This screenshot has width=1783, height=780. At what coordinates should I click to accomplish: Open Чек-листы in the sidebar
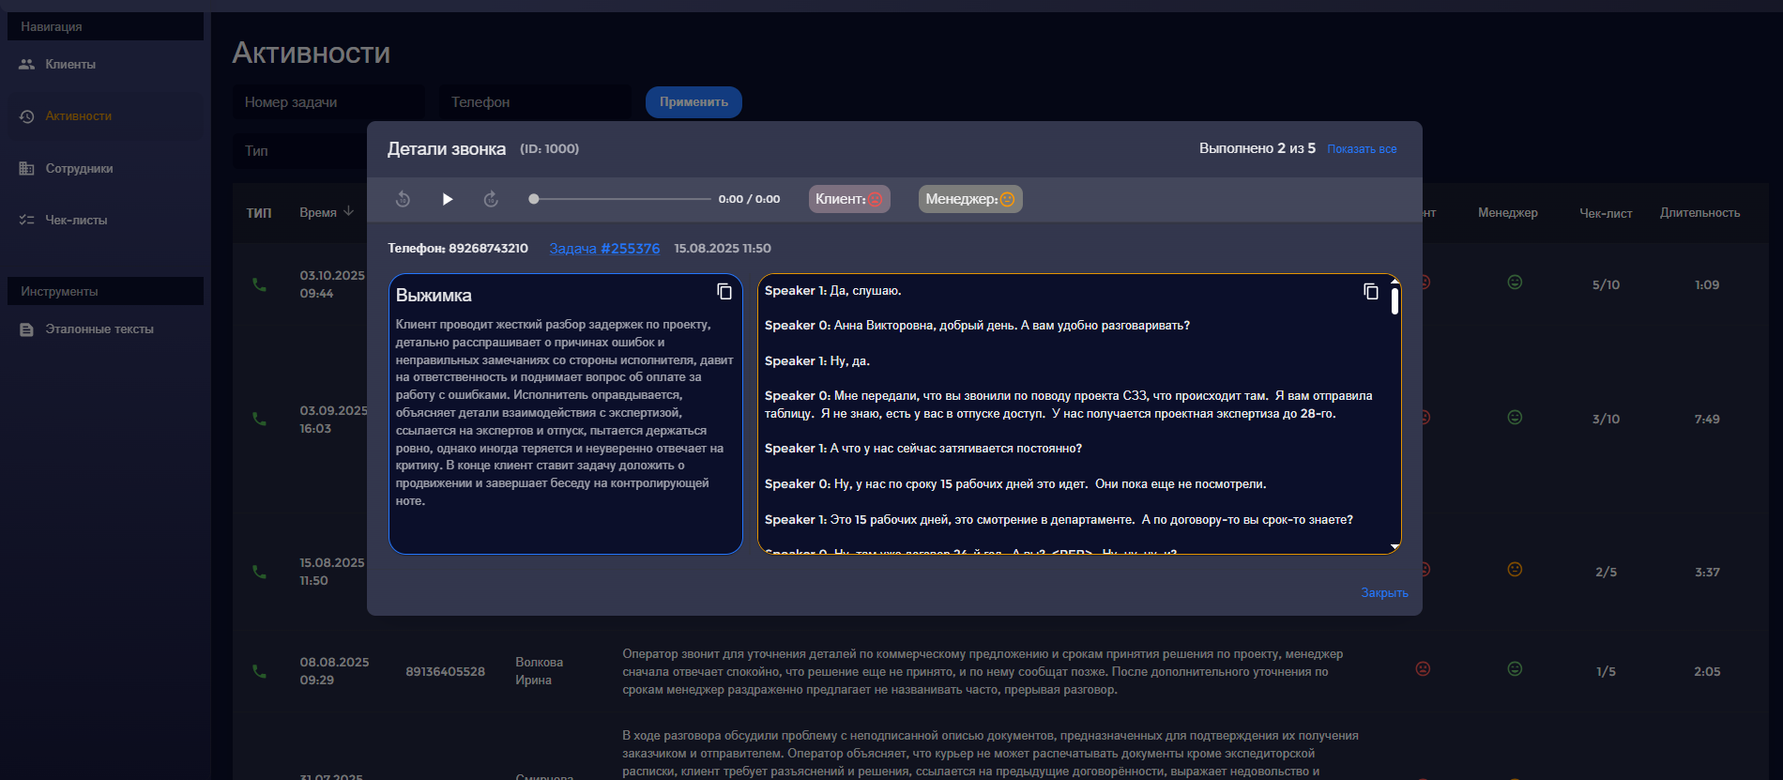pyautogui.click(x=76, y=221)
